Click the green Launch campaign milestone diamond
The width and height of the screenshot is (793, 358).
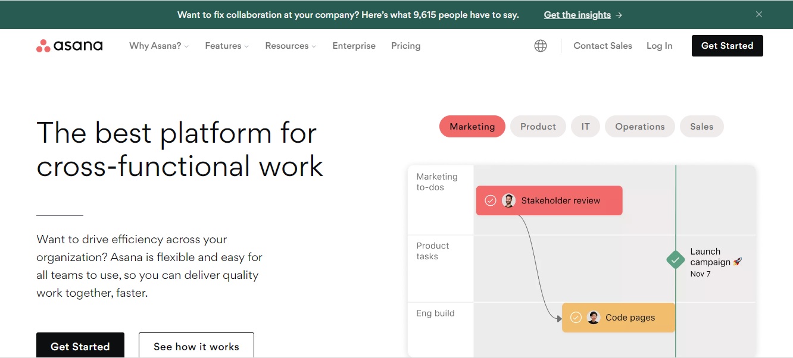click(675, 260)
